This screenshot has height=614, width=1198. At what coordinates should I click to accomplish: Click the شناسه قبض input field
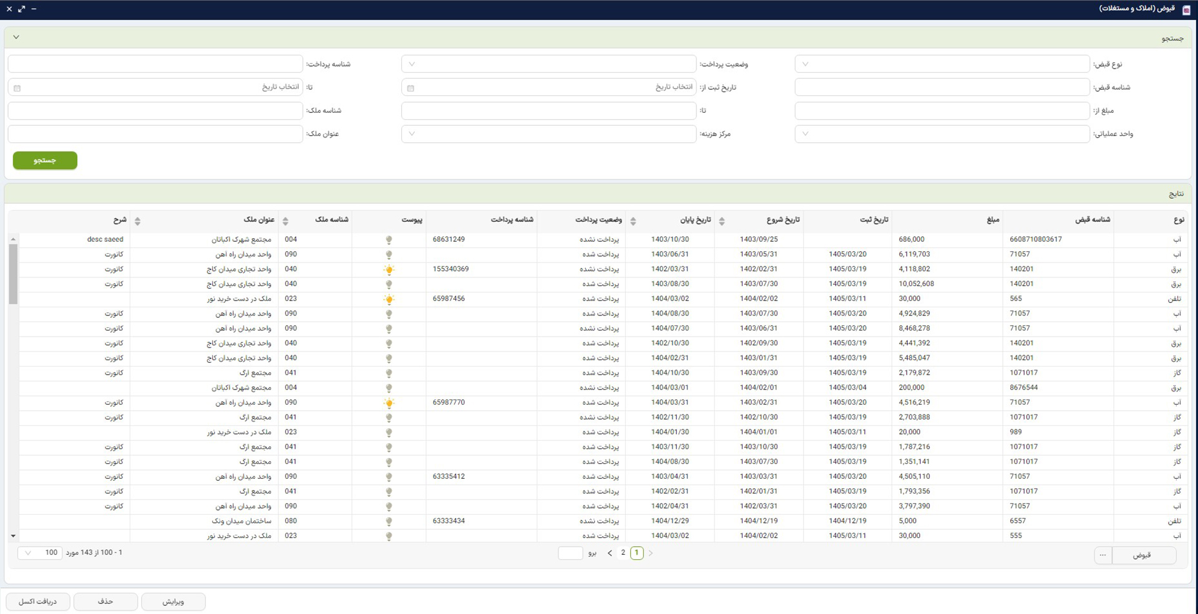pyautogui.click(x=942, y=87)
